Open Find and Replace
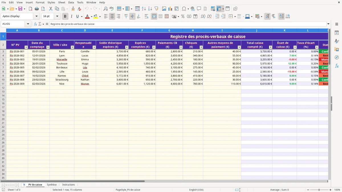This screenshot has width=342, height=192. (105, 9)
